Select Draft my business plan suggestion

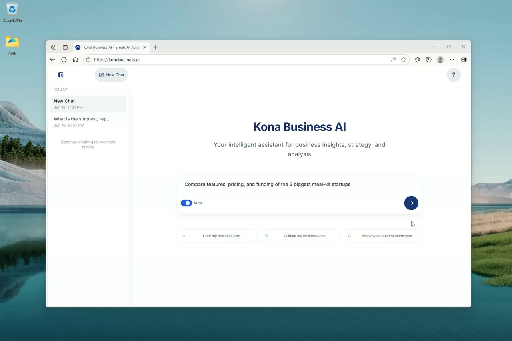pyautogui.click(x=217, y=236)
